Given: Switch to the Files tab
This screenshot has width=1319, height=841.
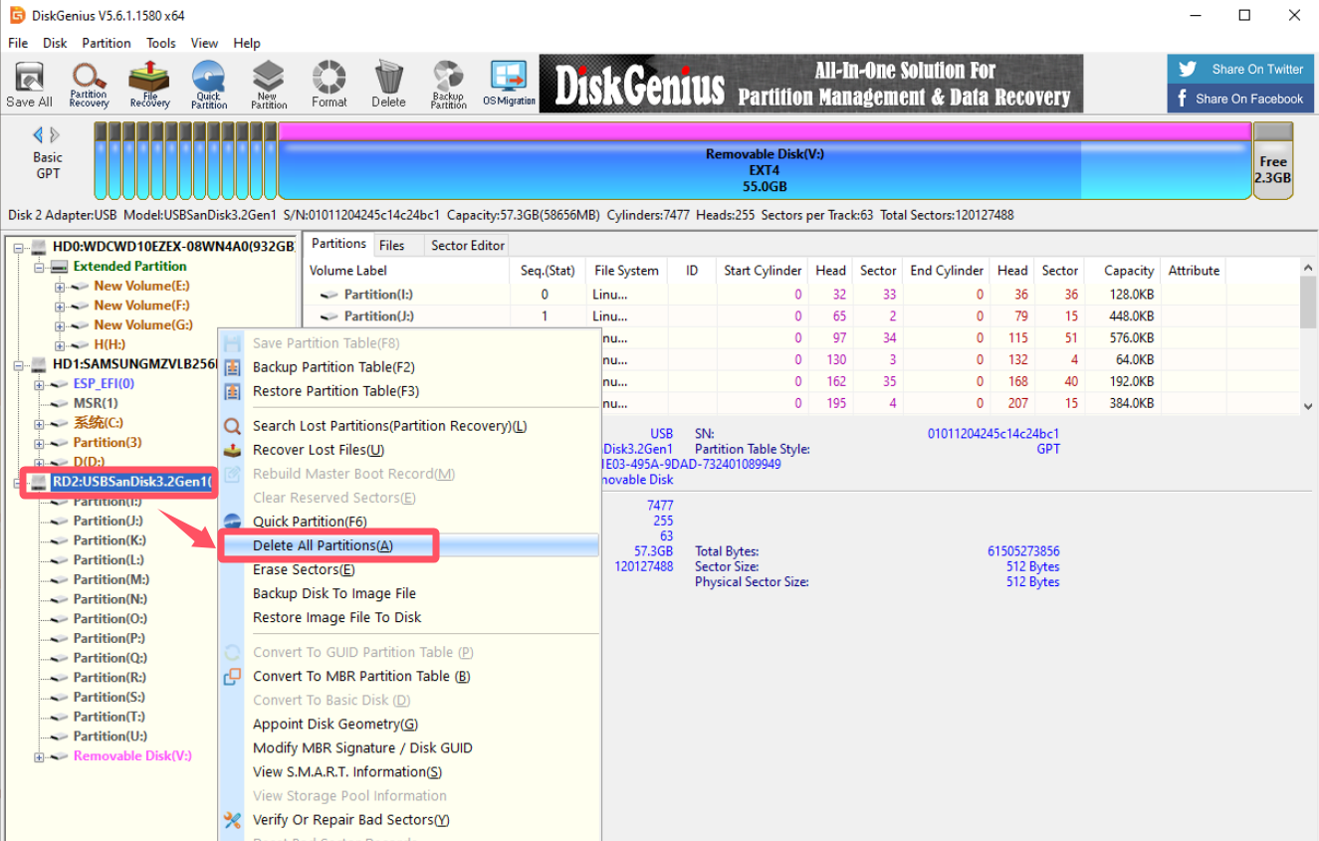Looking at the screenshot, I should 391,245.
